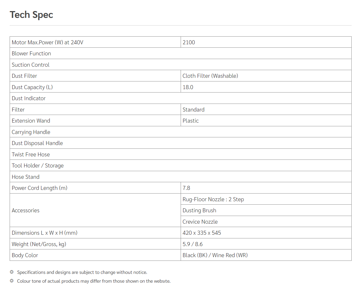The image size is (363, 296).
Task: Click the Suction Control row label
Action: (x=31, y=65)
